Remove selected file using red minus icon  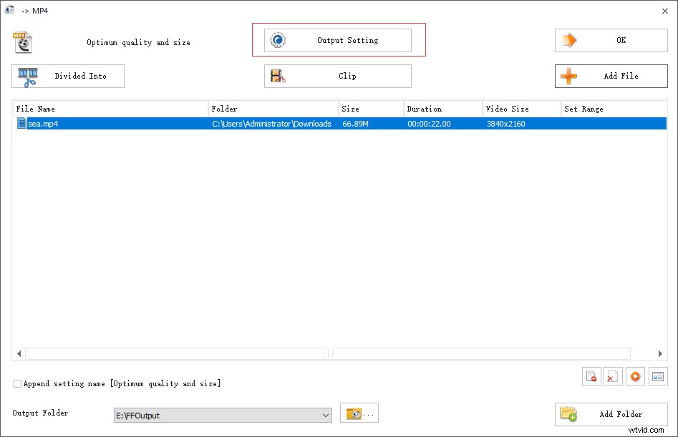(591, 376)
